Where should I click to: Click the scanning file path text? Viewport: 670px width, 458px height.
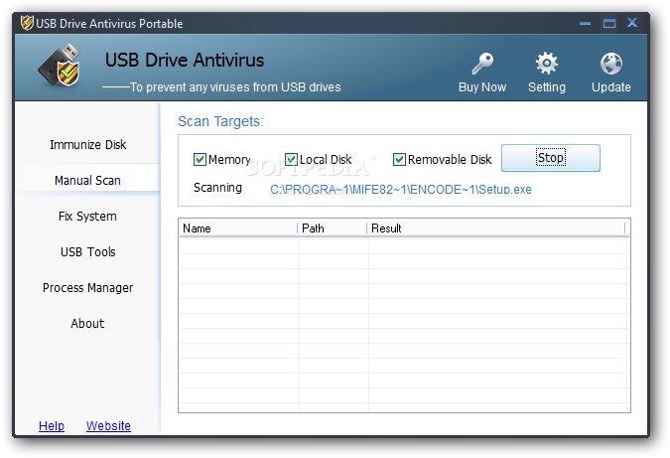click(x=401, y=190)
